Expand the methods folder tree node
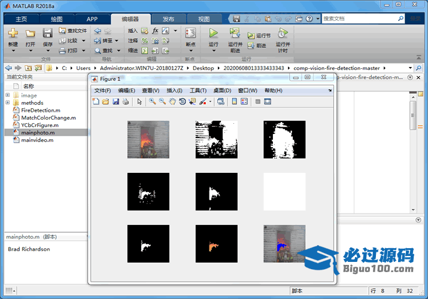Viewport: 428px width, 299px height. tap(7, 103)
